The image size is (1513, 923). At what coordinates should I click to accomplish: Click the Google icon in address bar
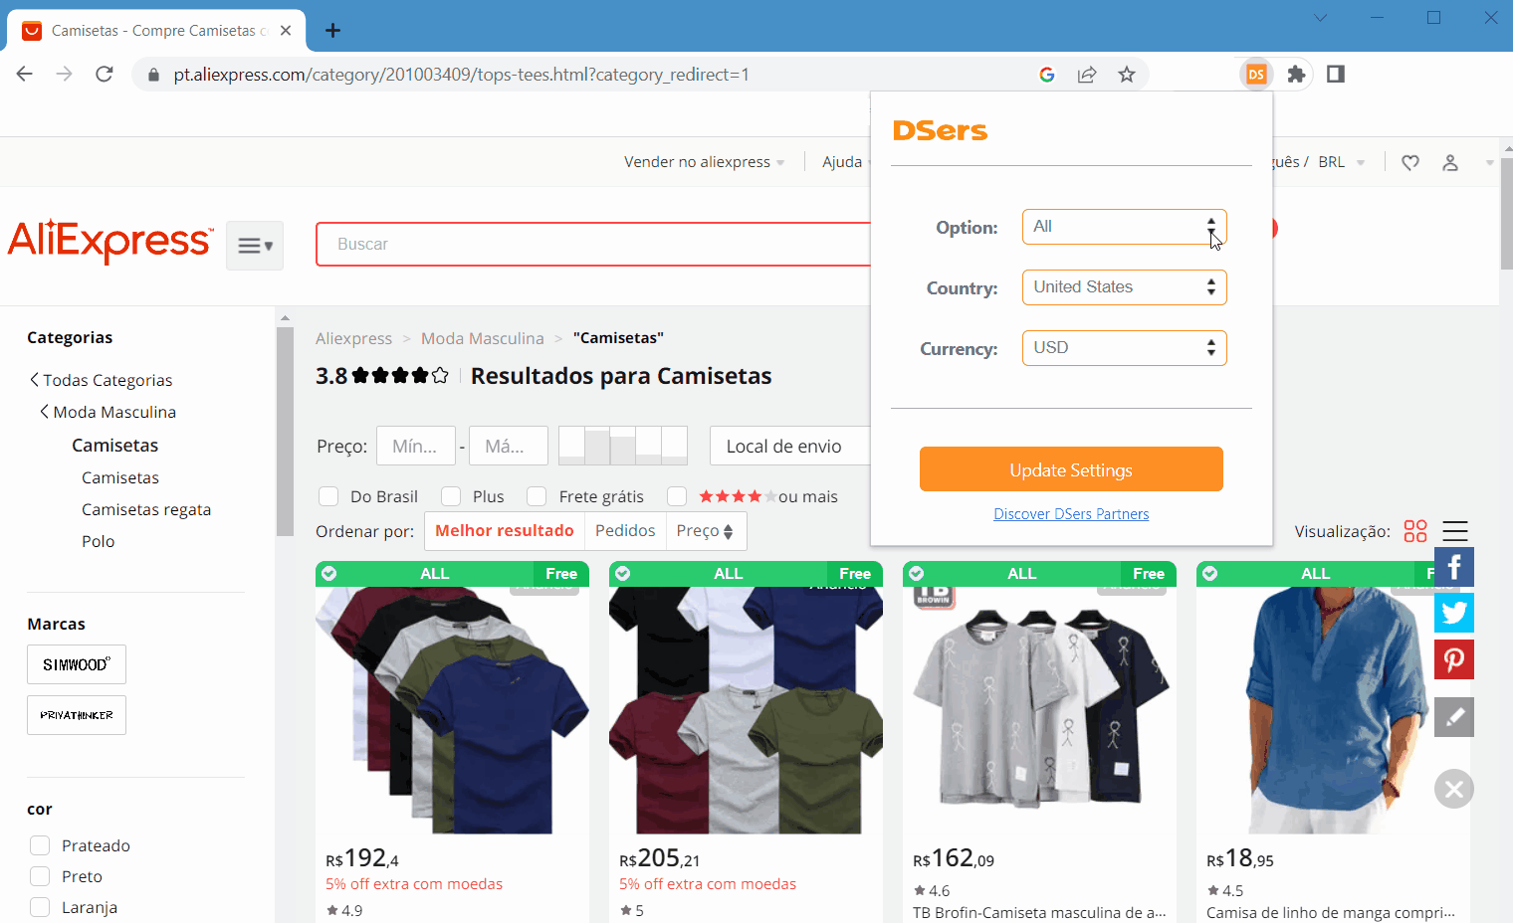[x=1047, y=75]
